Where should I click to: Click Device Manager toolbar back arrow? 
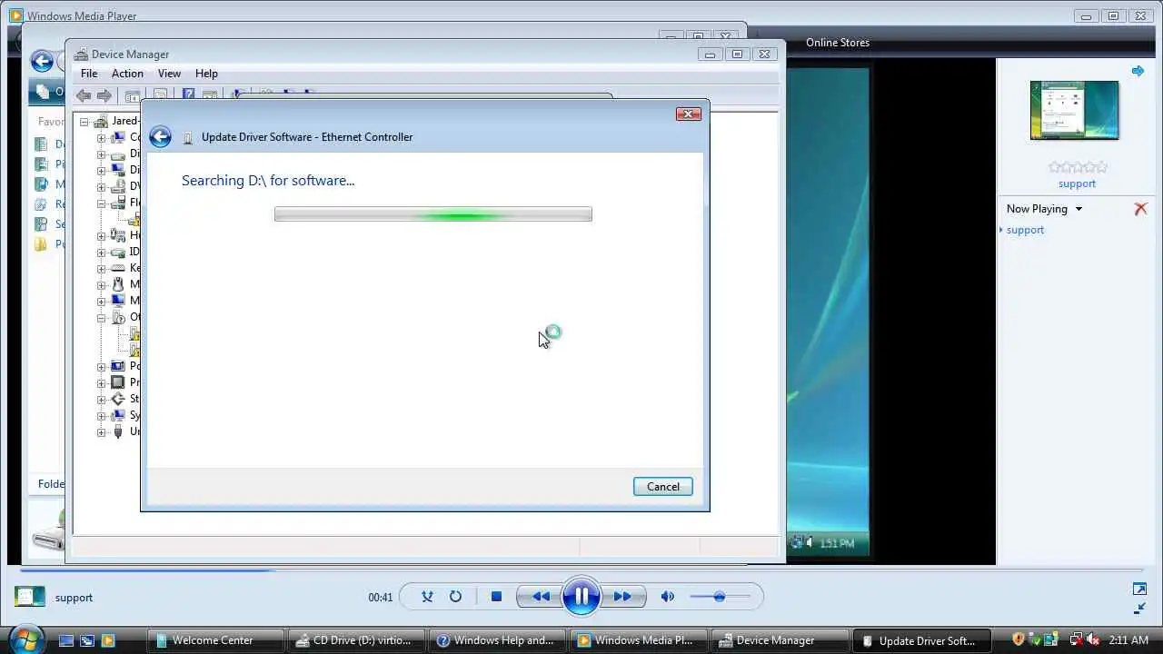pos(84,95)
